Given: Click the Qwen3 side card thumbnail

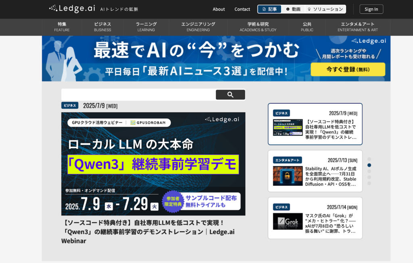Looking at the screenshot, I should [x=288, y=127].
